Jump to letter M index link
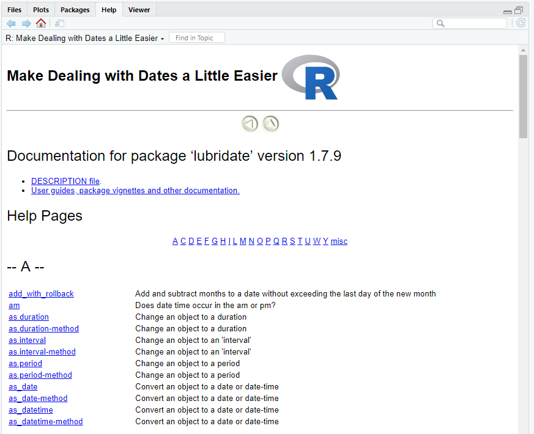 point(243,241)
